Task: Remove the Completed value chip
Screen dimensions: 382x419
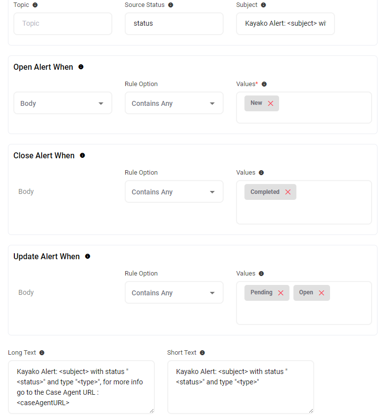Action: (288, 192)
